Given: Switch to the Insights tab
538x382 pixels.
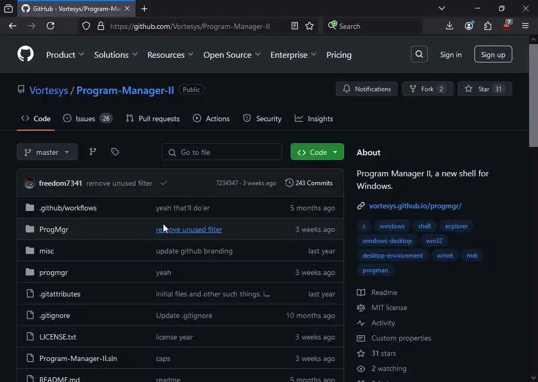Looking at the screenshot, I should tap(314, 119).
